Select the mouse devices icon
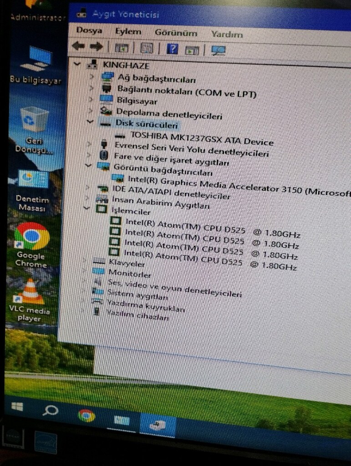Screen dimensions: 351x466 (x=104, y=155)
